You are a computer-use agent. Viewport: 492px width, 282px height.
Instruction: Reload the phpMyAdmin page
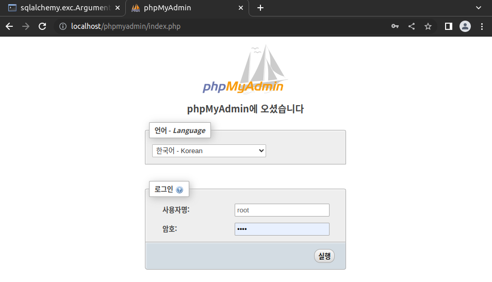point(42,26)
